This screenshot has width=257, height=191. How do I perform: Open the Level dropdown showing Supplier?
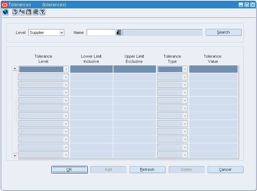46,33
